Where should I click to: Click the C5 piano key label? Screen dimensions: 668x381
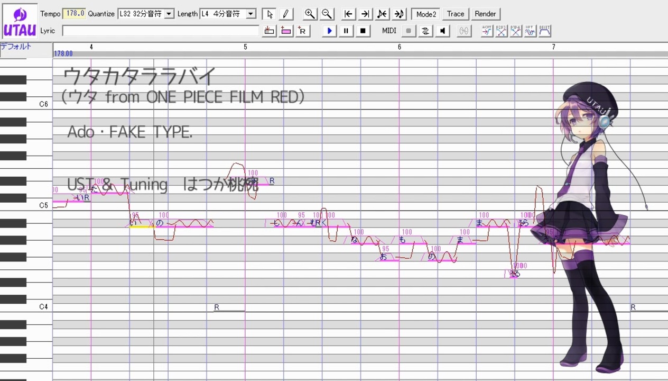pos(44,206)
